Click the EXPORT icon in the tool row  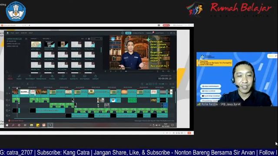(x=96, y=77)
